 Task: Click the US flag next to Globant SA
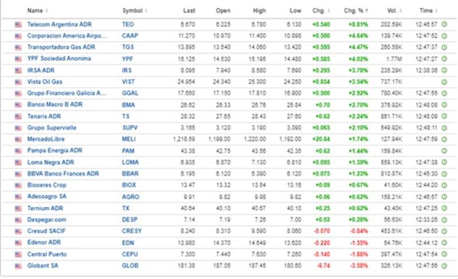coord(18,266)
